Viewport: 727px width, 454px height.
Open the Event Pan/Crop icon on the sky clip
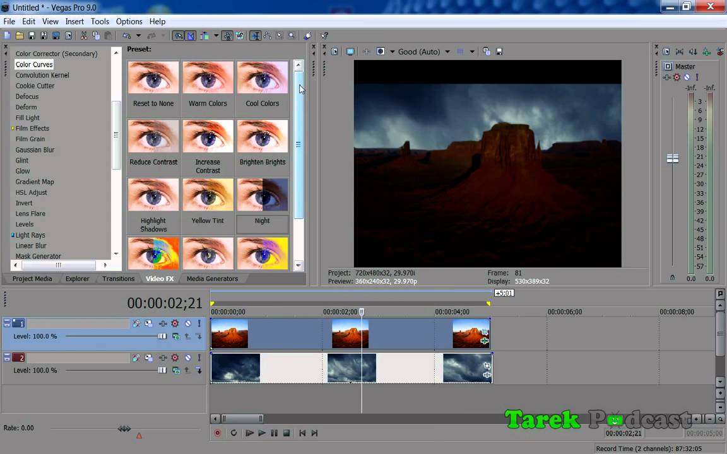(487, 366)
